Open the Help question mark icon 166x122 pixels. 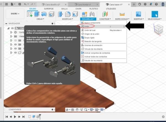click(x=156, y=4)
